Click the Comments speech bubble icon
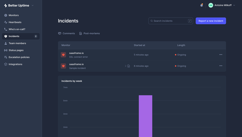This screenshot has width=242, height=137. [60, 34]
